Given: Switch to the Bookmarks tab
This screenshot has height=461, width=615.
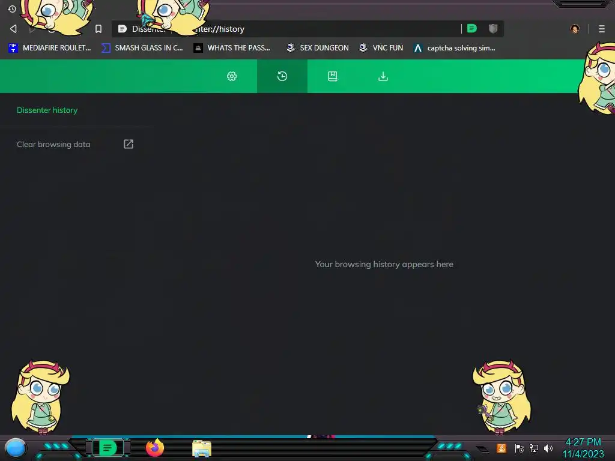Looking at the screenshot, I should coord(333,76).
